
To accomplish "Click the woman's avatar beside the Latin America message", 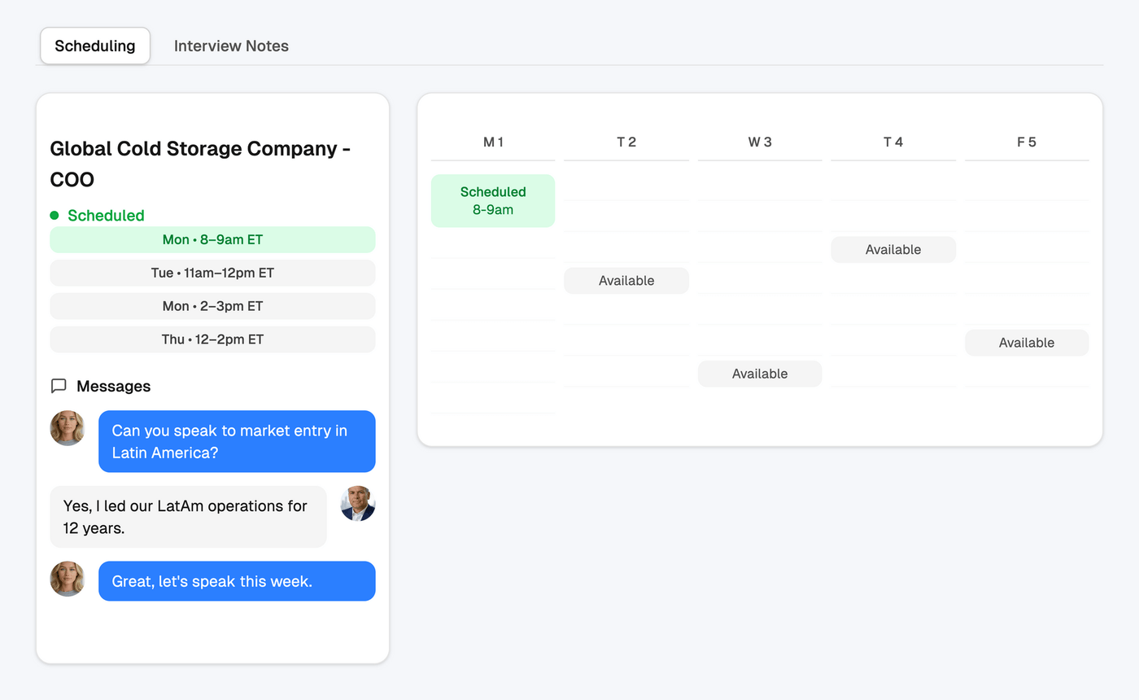I will pos(68,428).
